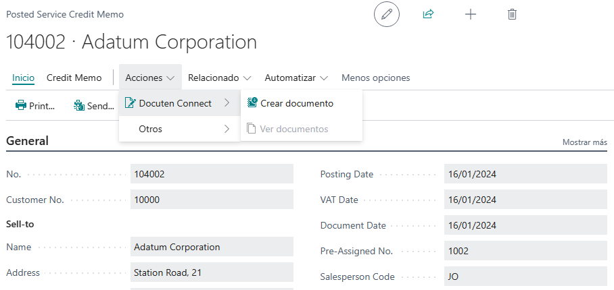Click the Mostrar más link
This screenshot has width=614, height=290.
584,142
